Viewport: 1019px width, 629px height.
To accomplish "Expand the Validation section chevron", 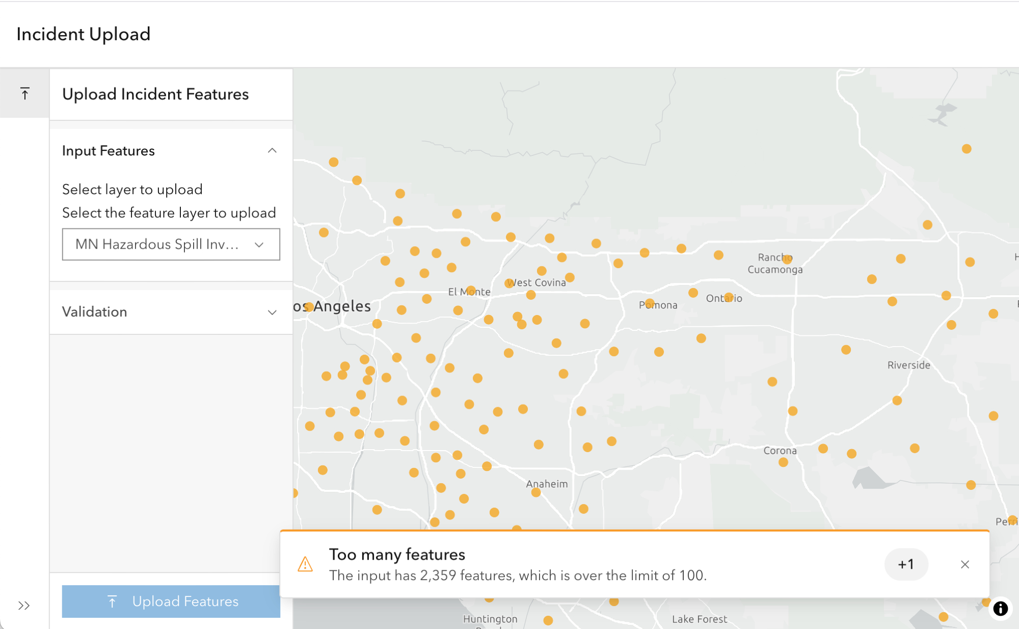I will pyautogui.click(x=272, y=312).
